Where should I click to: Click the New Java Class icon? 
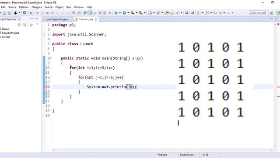(158, 13)
